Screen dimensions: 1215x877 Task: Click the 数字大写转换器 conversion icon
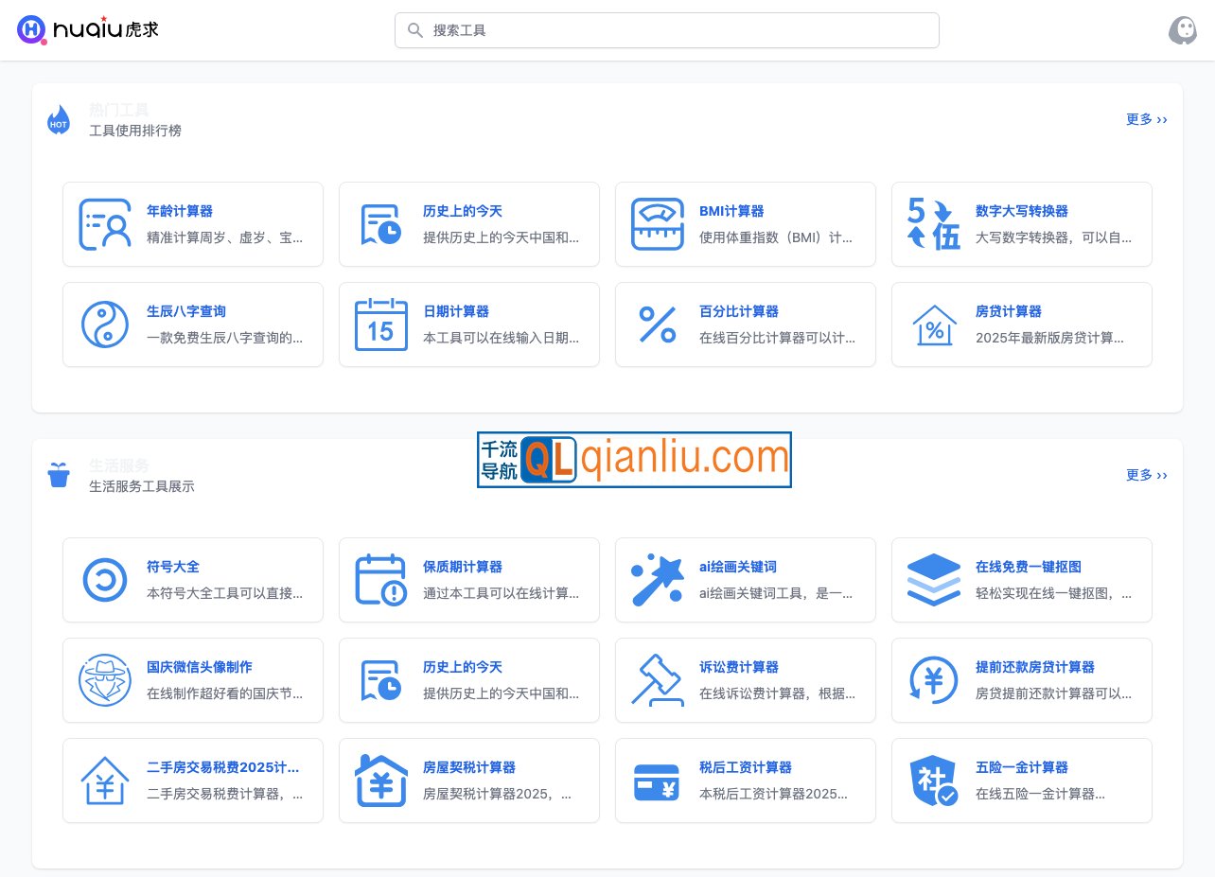[933, 224]
